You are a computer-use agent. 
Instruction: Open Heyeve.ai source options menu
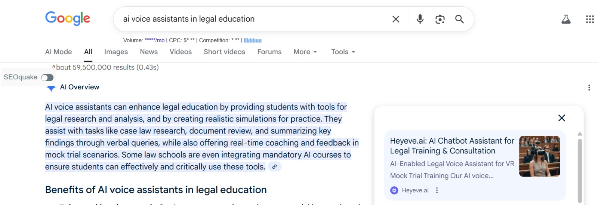click(437, 190)
